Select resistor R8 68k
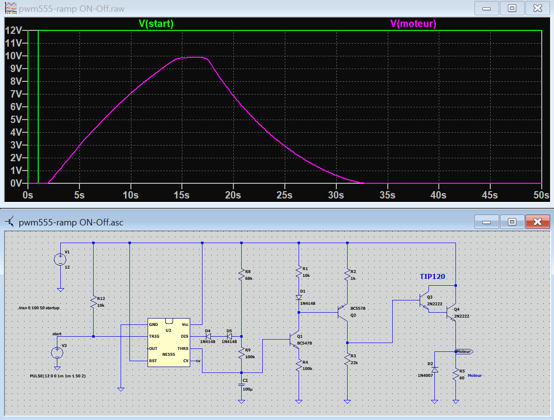The height and width of the screenshot is (420, 554). pyautogui.click(x=242, y=275)
